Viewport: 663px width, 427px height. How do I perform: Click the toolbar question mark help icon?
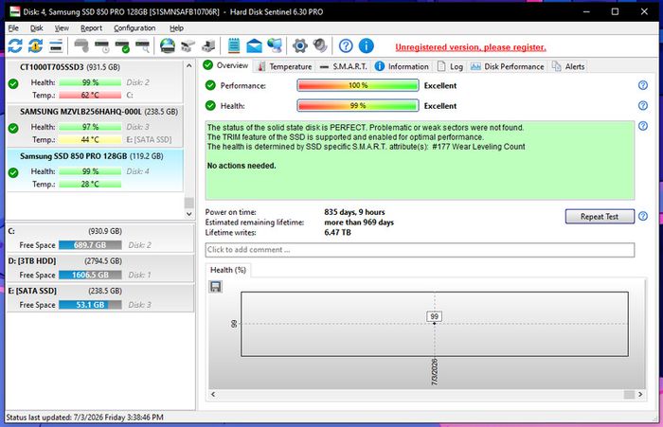coord(346,45)
